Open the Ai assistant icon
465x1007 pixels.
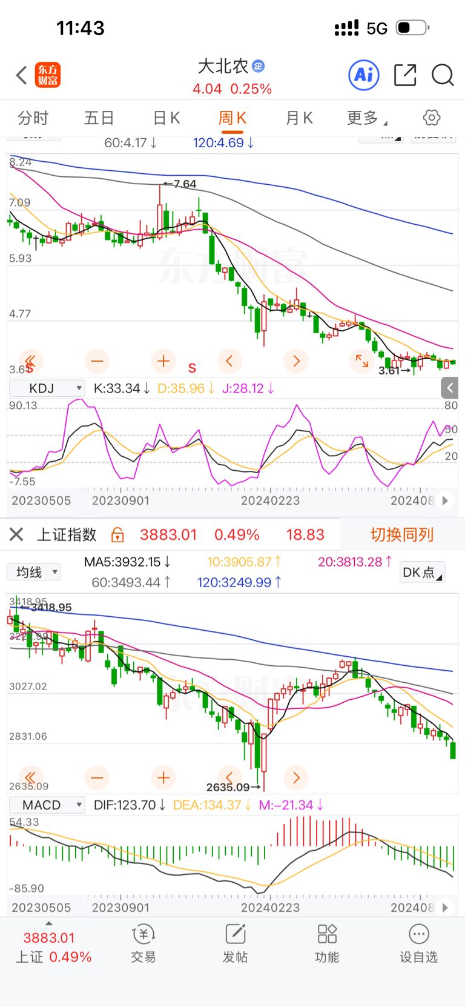pyautogui.click(x=364, y=75)
